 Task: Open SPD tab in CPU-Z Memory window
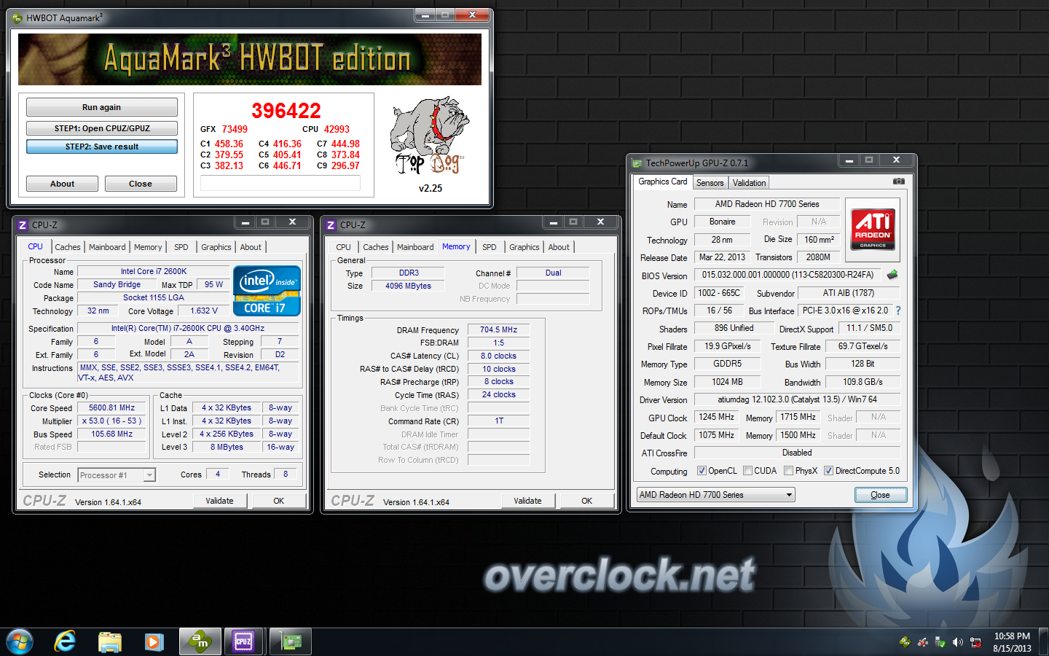point(490,247)
